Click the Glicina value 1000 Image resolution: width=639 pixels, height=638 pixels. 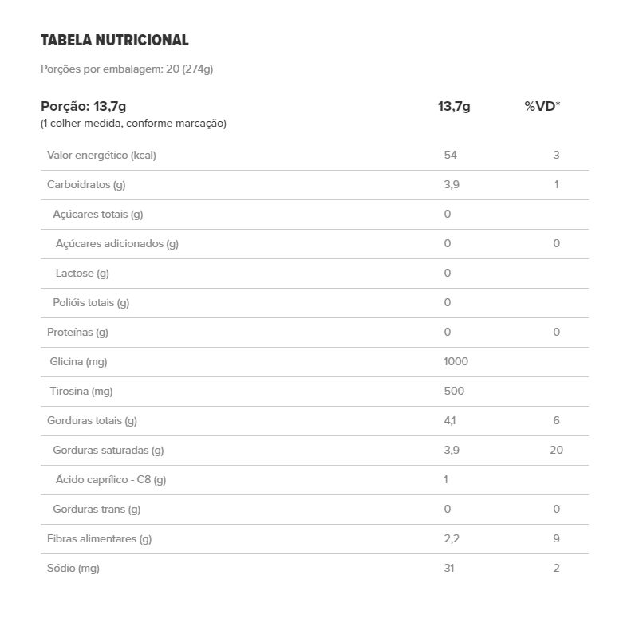pos(456,361)
